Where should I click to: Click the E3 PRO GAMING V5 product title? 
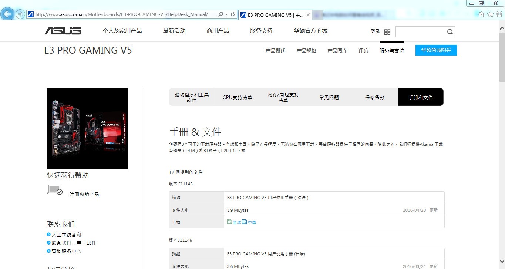[x=88, y=50]
